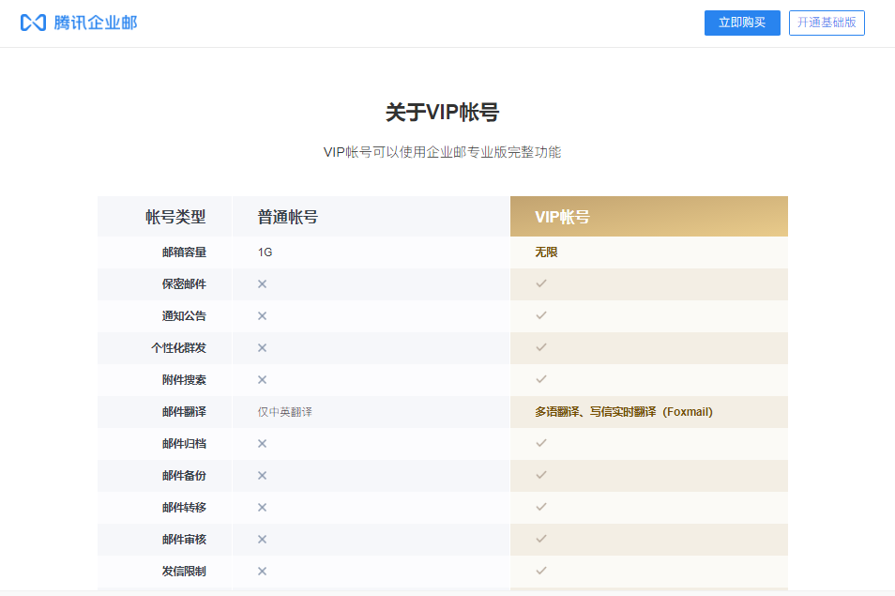Select the checkmark for 邮件转移 VIP column
Image resolution: width=895 pixels, height=596 pixels.
541,508
